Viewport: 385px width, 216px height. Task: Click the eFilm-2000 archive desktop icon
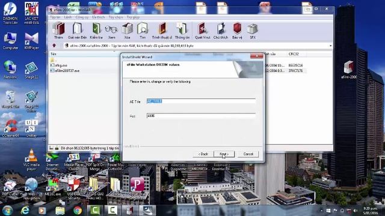[349, 70]
